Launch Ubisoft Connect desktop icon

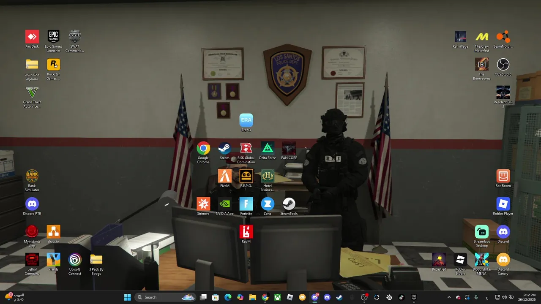point(75,264)
